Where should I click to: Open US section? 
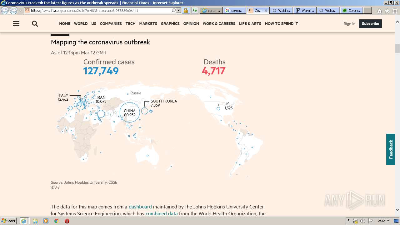tap(94, 24)
